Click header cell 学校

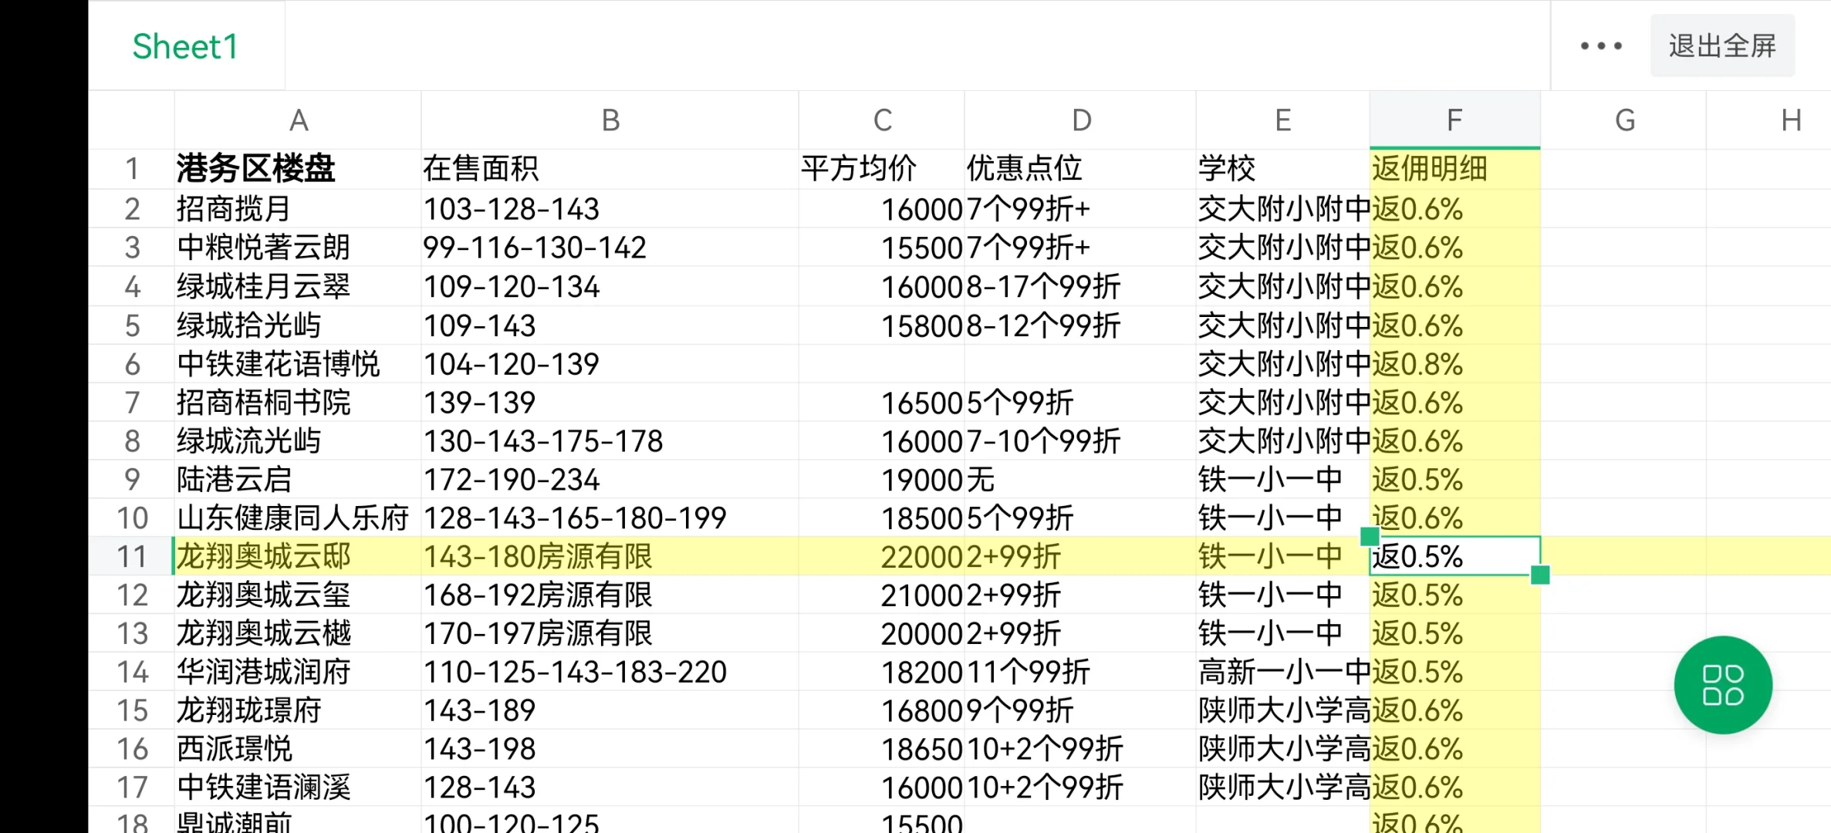1282,169
